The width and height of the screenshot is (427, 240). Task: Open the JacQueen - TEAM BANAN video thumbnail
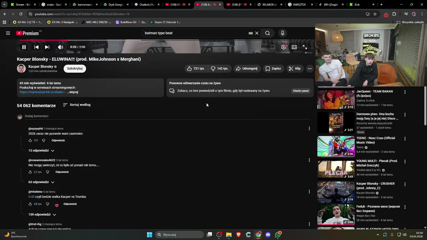[336, 99]
